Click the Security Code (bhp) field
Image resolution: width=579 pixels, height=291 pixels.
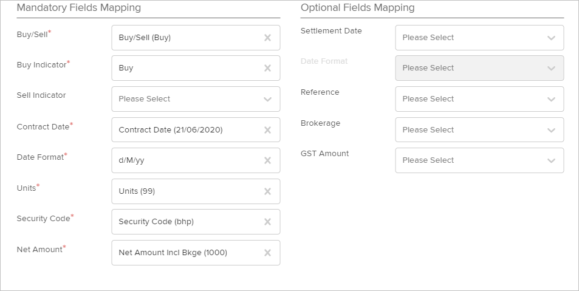(x=196, y=222)
